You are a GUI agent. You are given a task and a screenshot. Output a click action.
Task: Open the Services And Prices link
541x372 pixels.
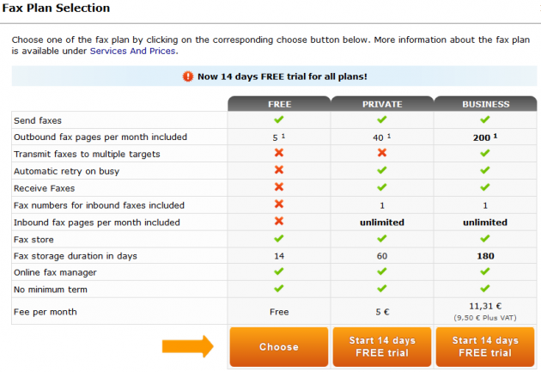[x=133, y=51]
